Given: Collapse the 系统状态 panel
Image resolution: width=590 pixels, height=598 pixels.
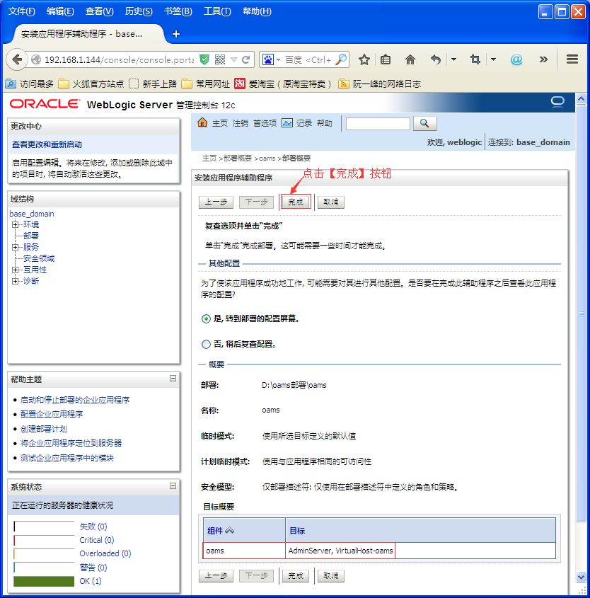Looking at the screenshot, I should (x=173, y=486).
